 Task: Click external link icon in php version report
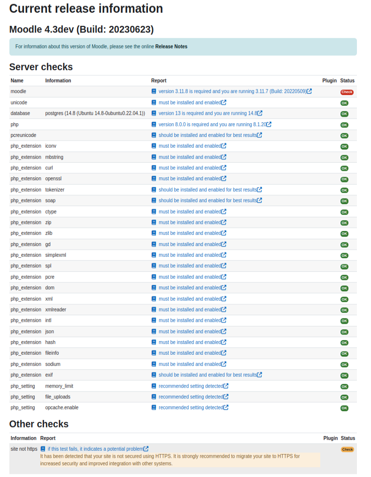[269, 124]
